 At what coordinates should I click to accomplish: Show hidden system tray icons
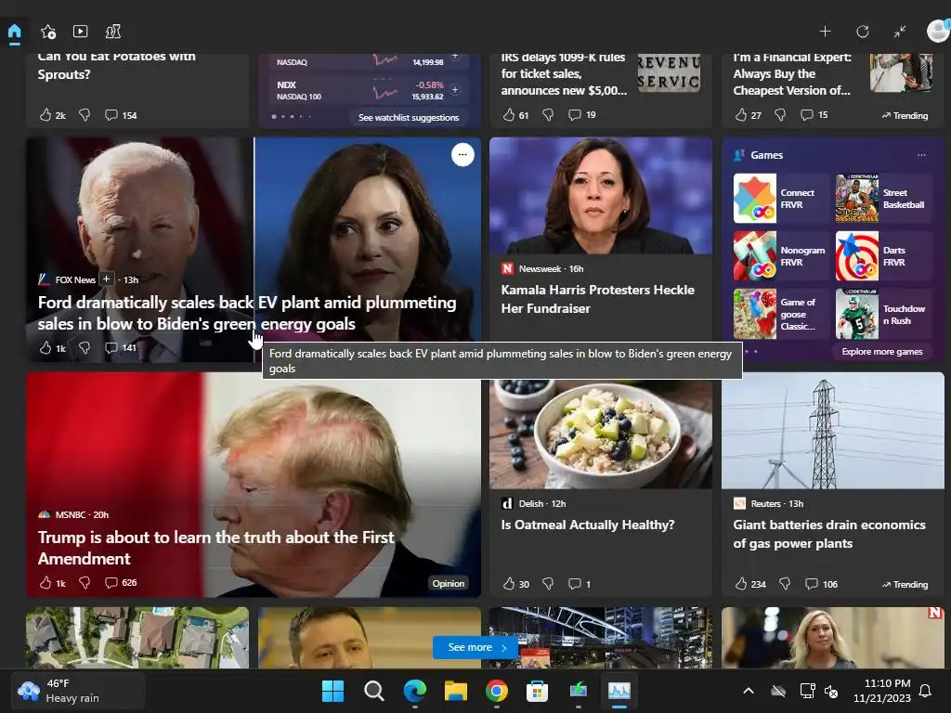point(749,691)
